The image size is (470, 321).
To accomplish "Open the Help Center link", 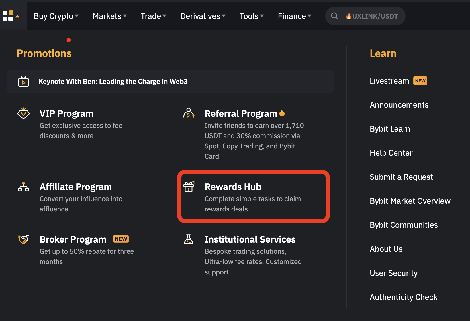I will (391, 153).
